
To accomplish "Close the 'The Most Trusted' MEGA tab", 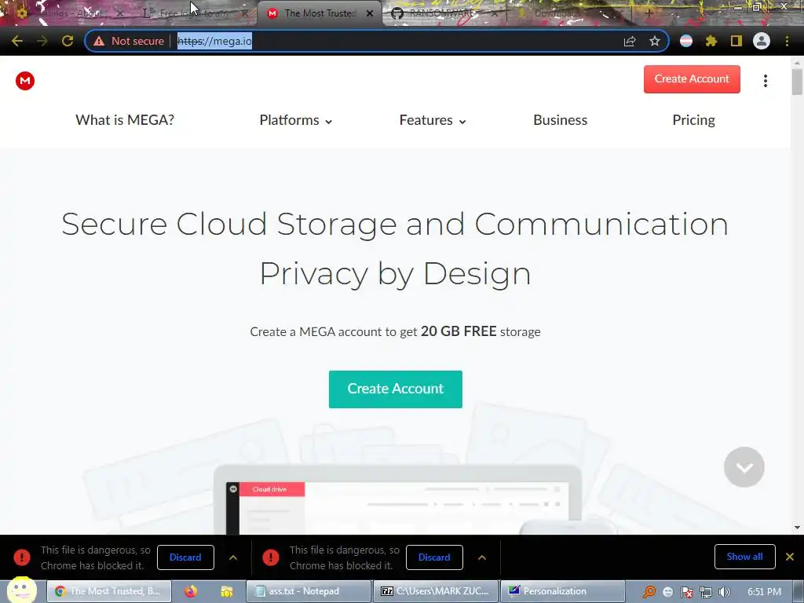I will 370,13.
